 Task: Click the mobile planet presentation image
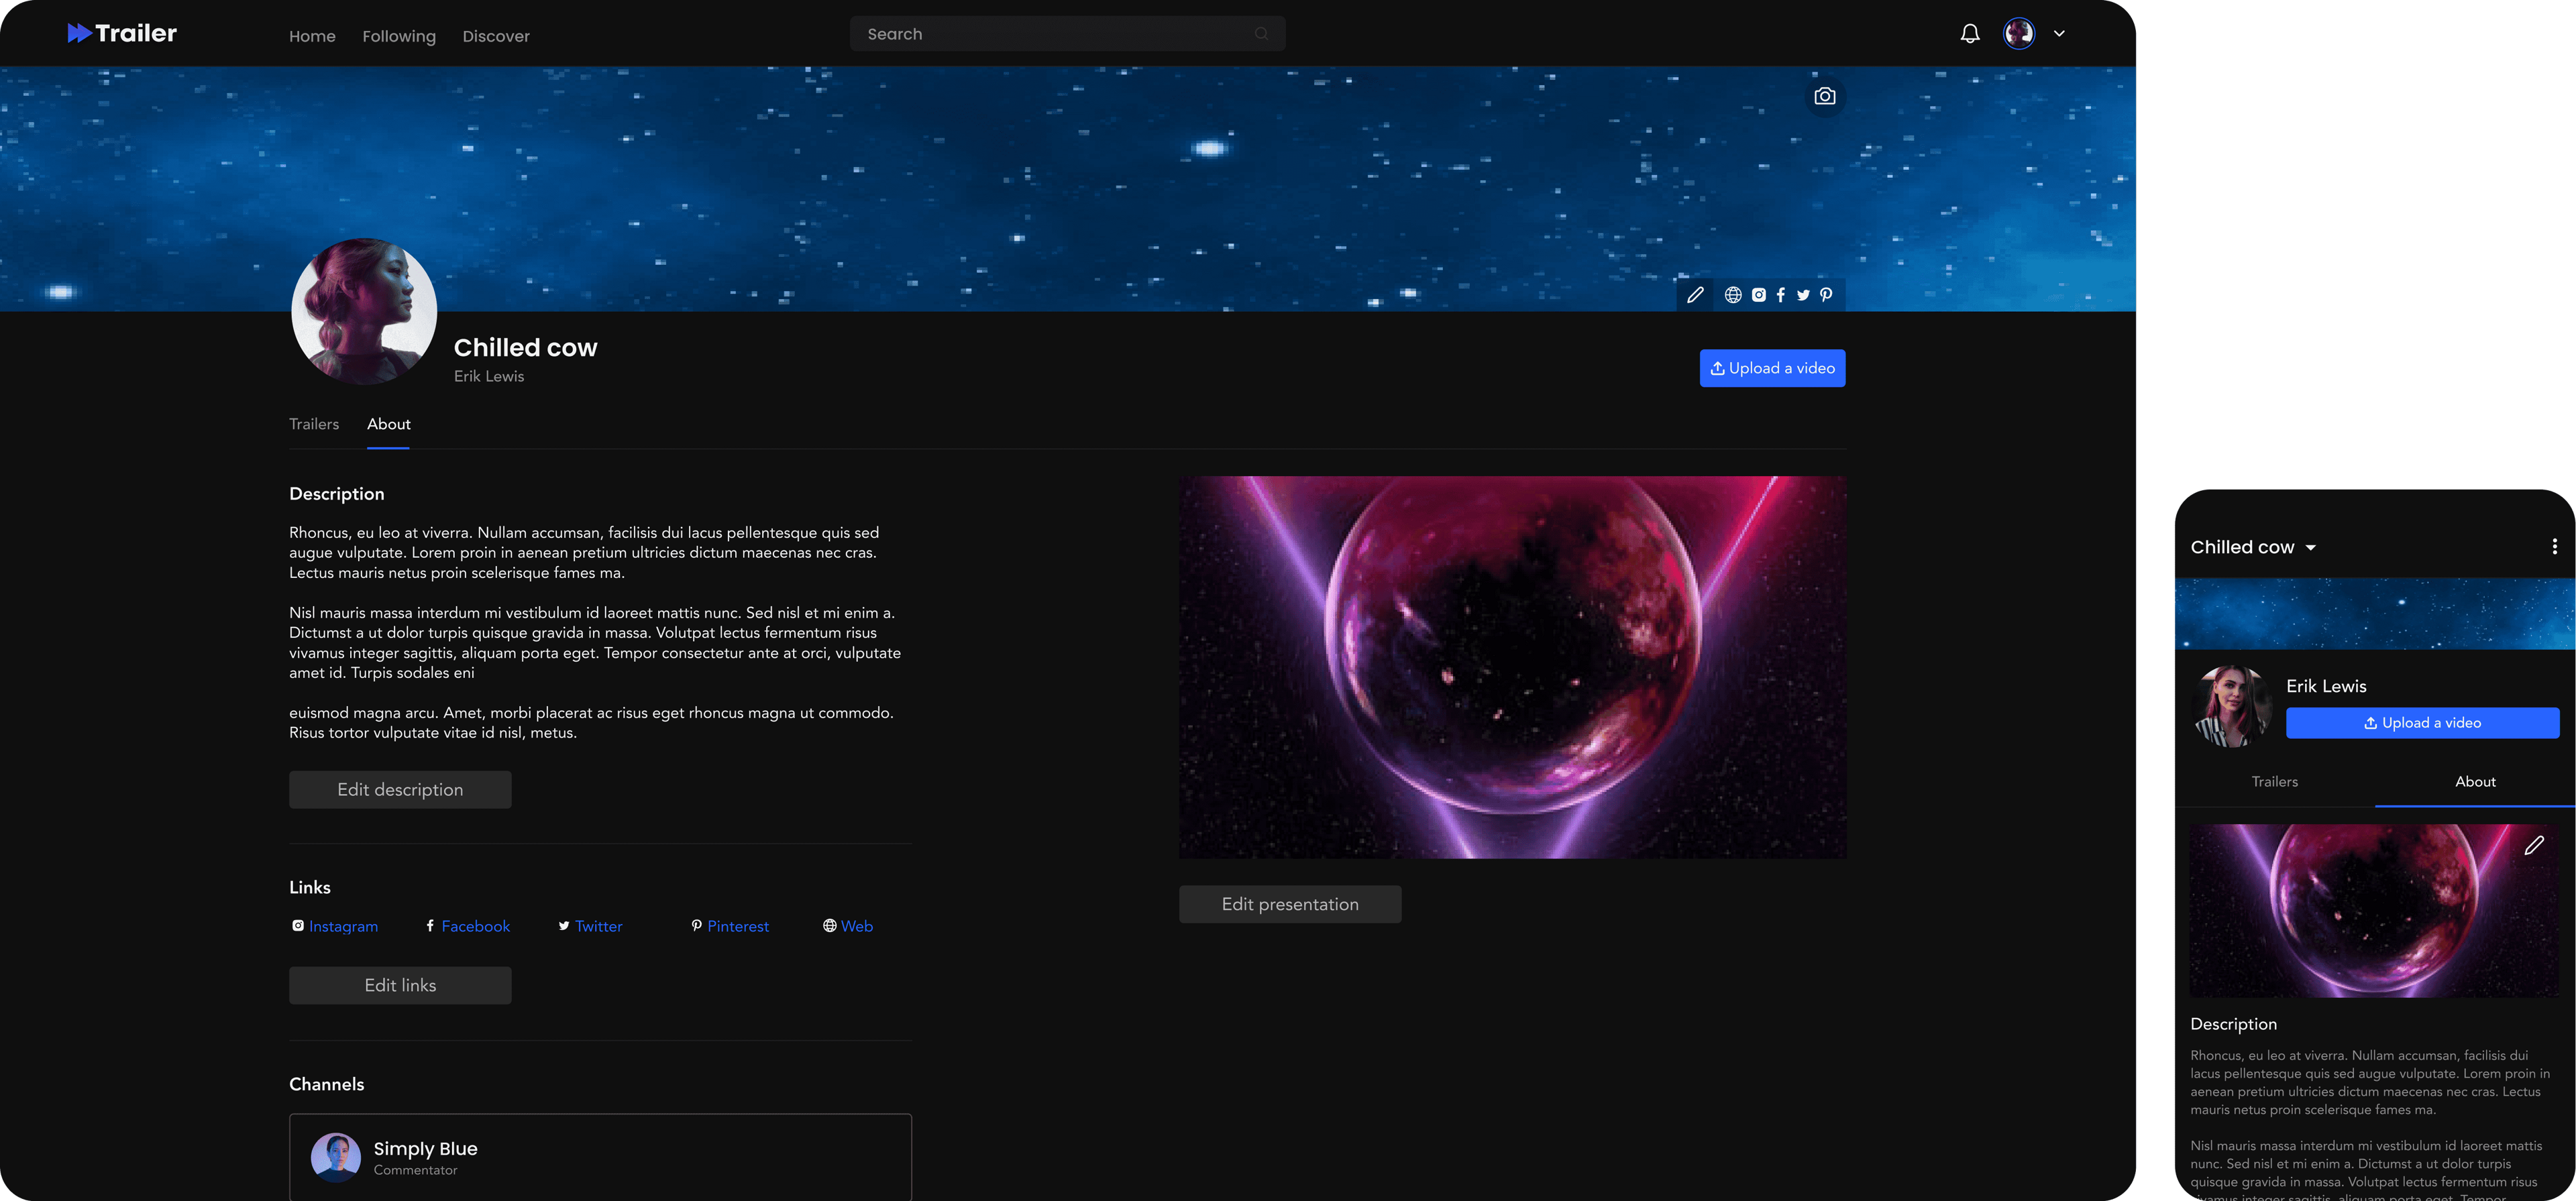point(2374,910)
